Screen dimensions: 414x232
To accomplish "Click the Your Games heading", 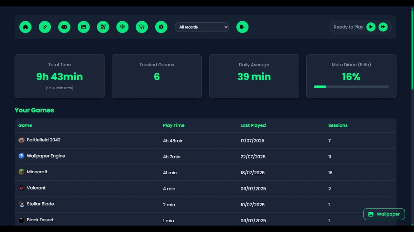I will point(34,110).
